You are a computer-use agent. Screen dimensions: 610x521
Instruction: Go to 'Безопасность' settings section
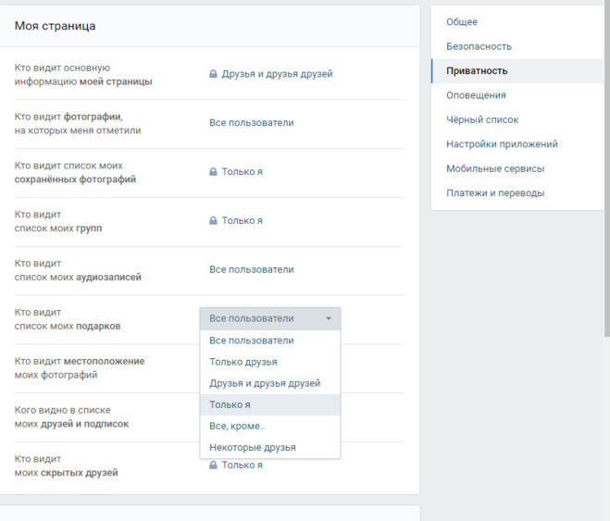tap(479, 46)
